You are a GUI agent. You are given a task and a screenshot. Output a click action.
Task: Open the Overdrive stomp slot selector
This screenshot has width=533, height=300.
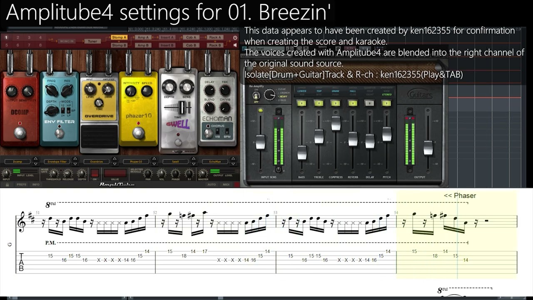click(97, 161)
